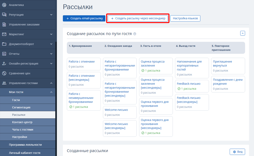Screen dimensions: 254x156
Task: Open Чаты с гостями section
Action: pyautogui.click(x=23, y=129)
